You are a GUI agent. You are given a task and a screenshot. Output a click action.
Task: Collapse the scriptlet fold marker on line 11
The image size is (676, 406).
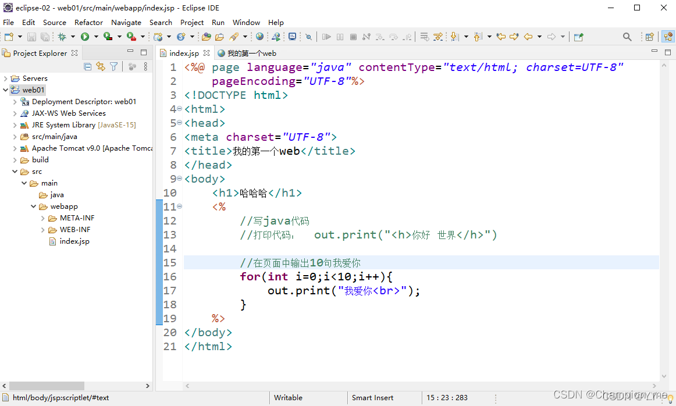tap(179, 206)
